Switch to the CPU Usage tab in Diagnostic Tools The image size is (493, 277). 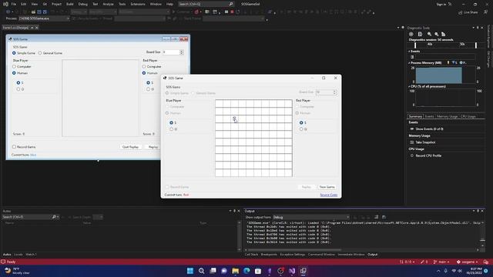pyautogui.click(x=468, y=116)
